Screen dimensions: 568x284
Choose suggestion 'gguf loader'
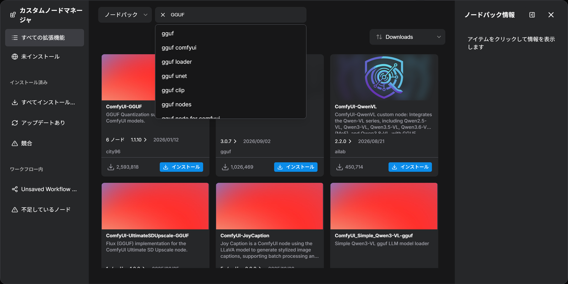point(231,62)
